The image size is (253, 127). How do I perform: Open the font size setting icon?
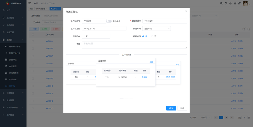pos(239,3)
